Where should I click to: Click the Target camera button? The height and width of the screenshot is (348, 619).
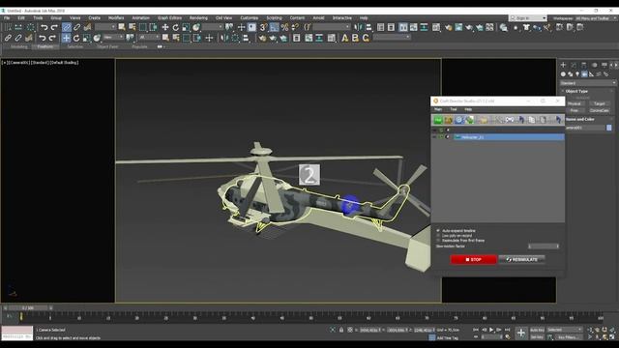tap(600, 103)
